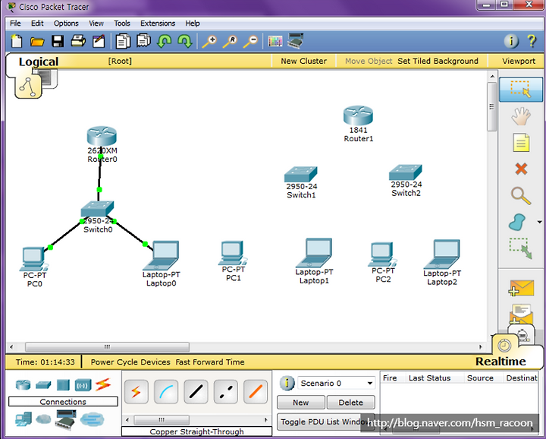Viewport: 546px width, 439px height.
Task: Open the Help menu
Action: 193,24
